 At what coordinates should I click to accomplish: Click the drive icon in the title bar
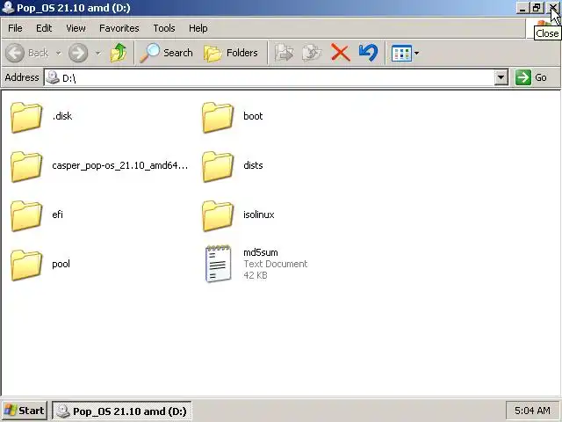[x=8, y=8]
